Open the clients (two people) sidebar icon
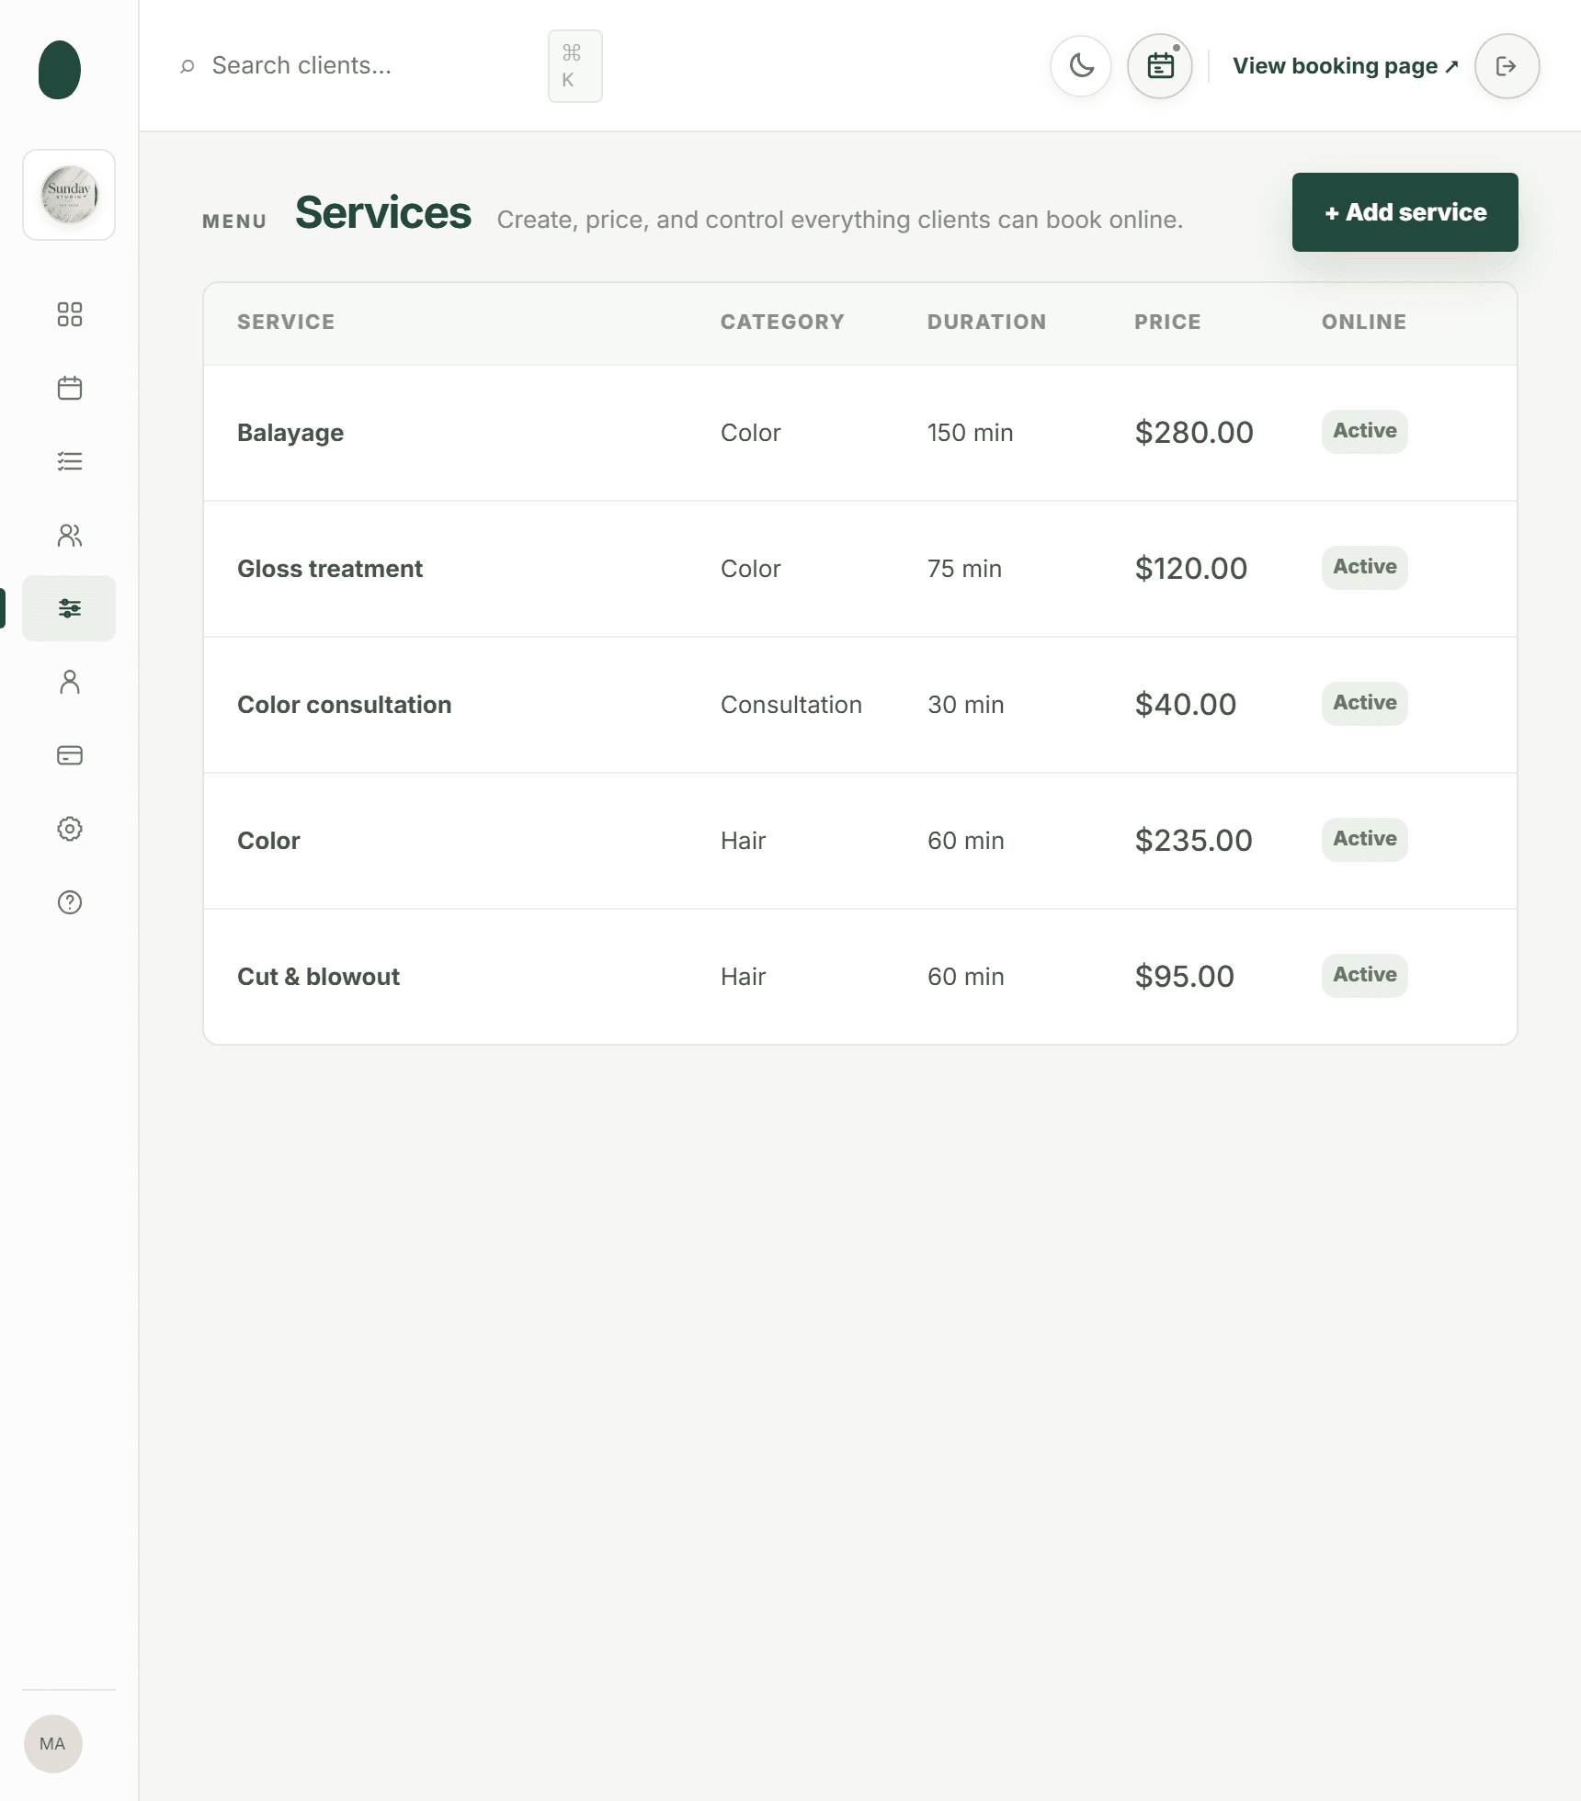The image size is (1581, 1801). pyautogui.click(x=70, y=535)
